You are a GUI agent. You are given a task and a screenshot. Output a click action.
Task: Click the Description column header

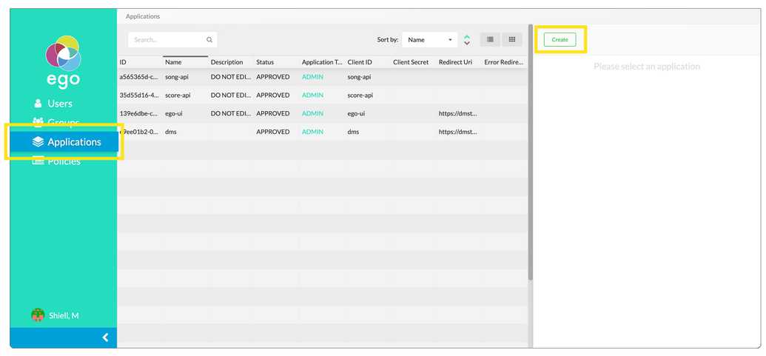[226, 62]
